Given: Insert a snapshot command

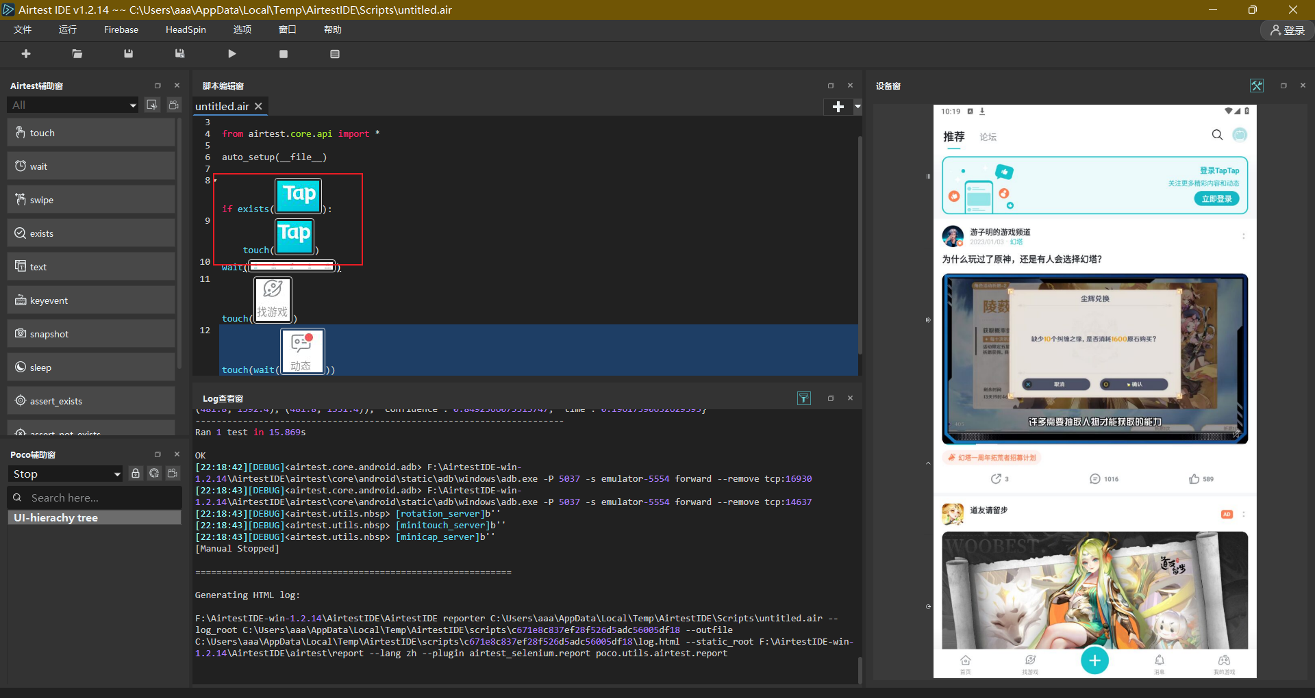Looking at the screenshot, I should pos(91,334).
